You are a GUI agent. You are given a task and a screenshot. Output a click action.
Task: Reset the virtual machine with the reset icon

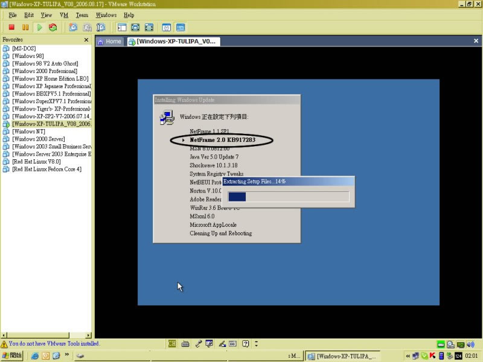point(53,27)
